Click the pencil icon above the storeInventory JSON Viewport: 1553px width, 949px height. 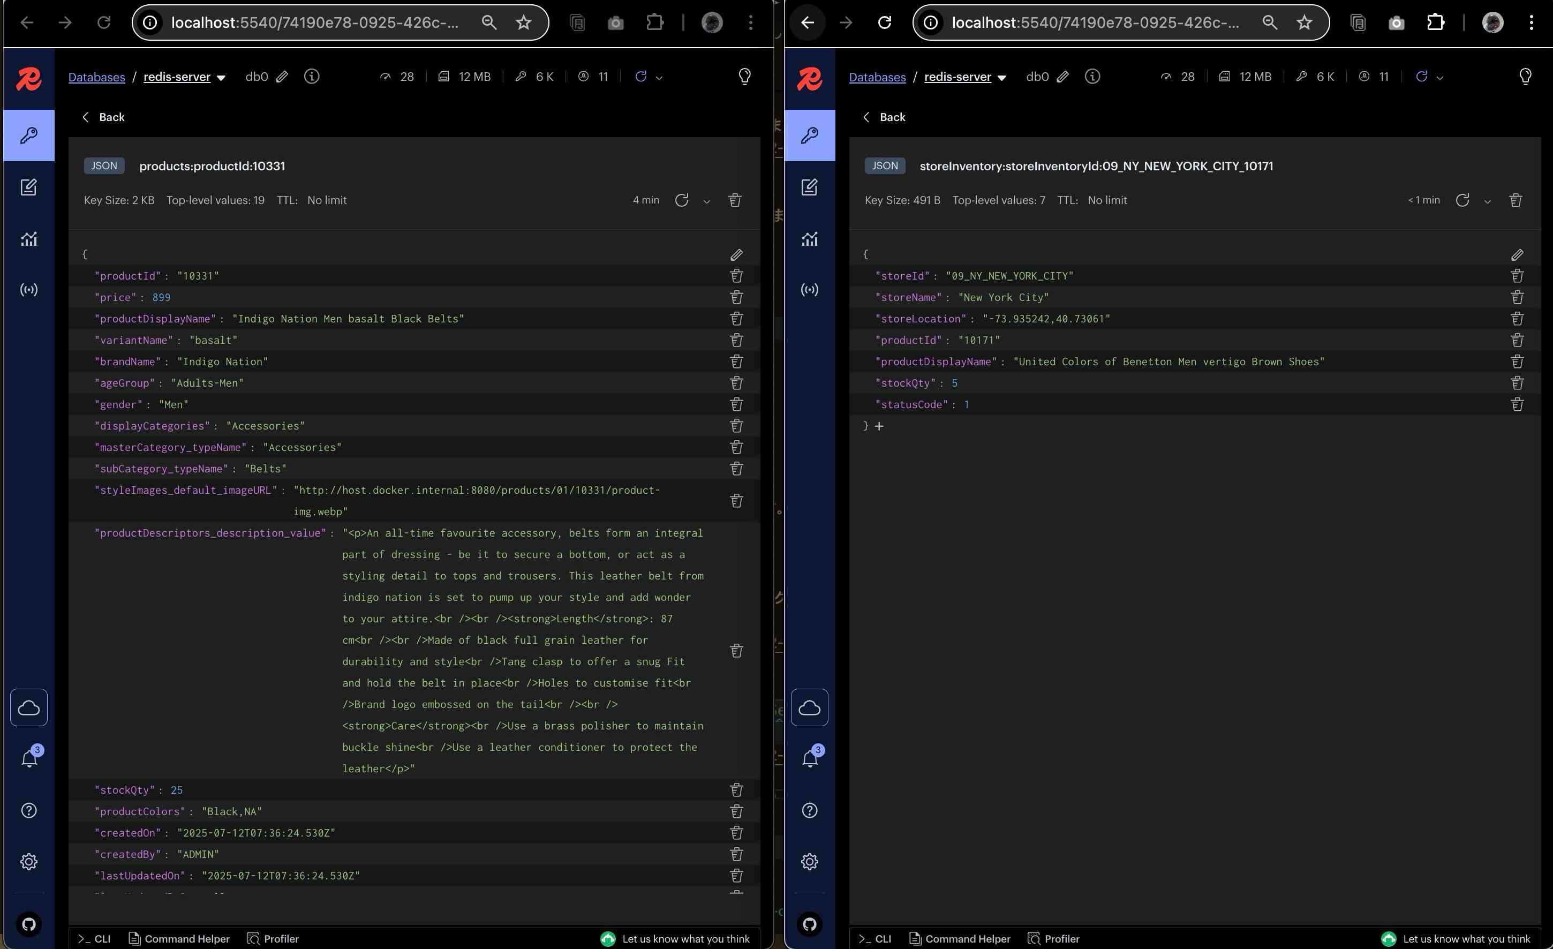coord(1517,254)
